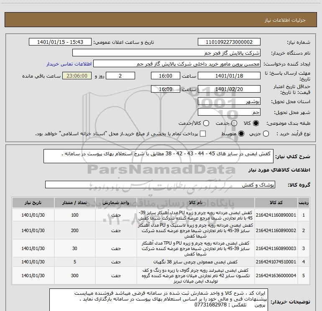
Task: Click the row 4 نگهبان size 38 shoe name
Action: [196, 262]
